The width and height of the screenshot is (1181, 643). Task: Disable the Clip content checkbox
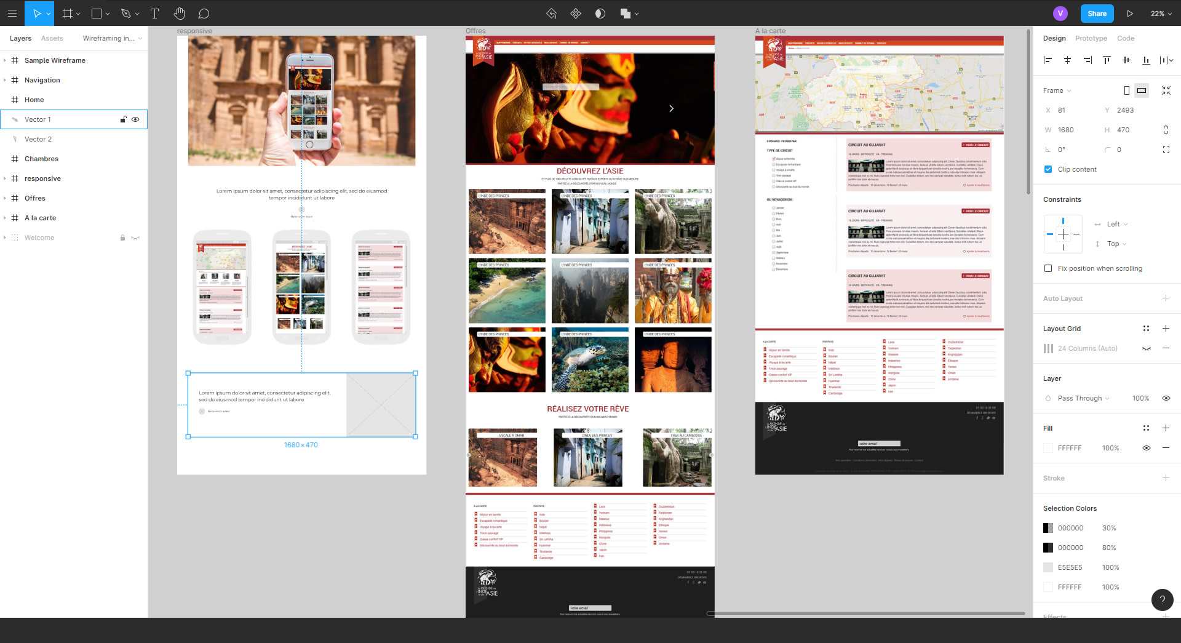1048,169
